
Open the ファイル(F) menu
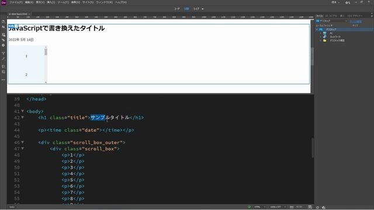point(16,2)
